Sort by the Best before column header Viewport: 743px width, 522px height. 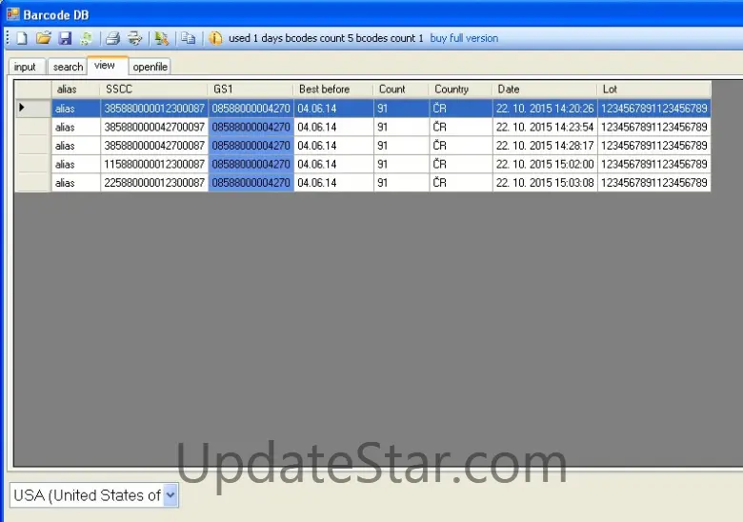tap(333, 89)
